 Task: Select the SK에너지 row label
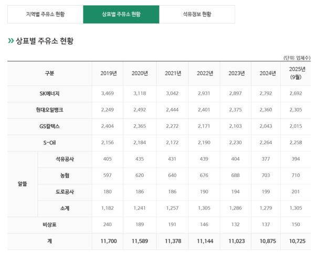49,94
